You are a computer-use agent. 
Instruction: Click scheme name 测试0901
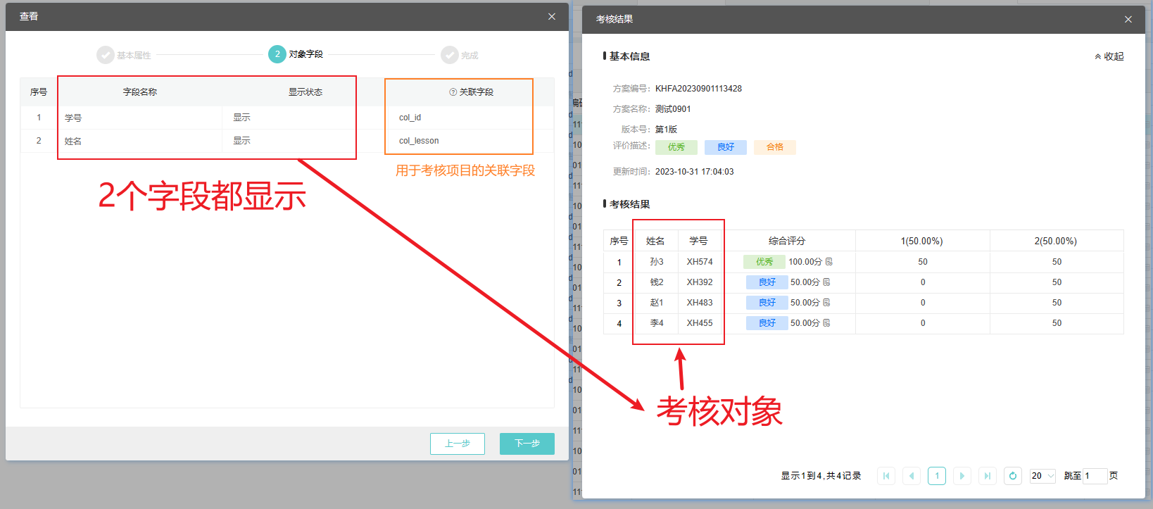point(673,109)
